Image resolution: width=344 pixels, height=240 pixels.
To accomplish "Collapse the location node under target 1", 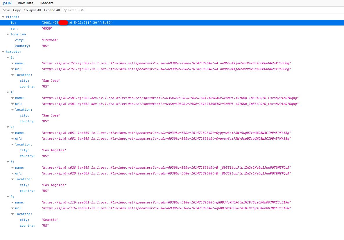I will (x=12, y=110).
